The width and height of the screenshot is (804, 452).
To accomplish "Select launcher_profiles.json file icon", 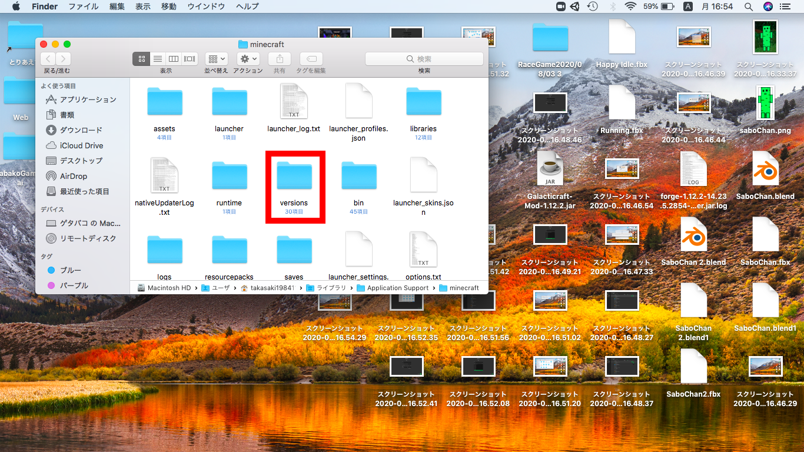I will point(358,101).
